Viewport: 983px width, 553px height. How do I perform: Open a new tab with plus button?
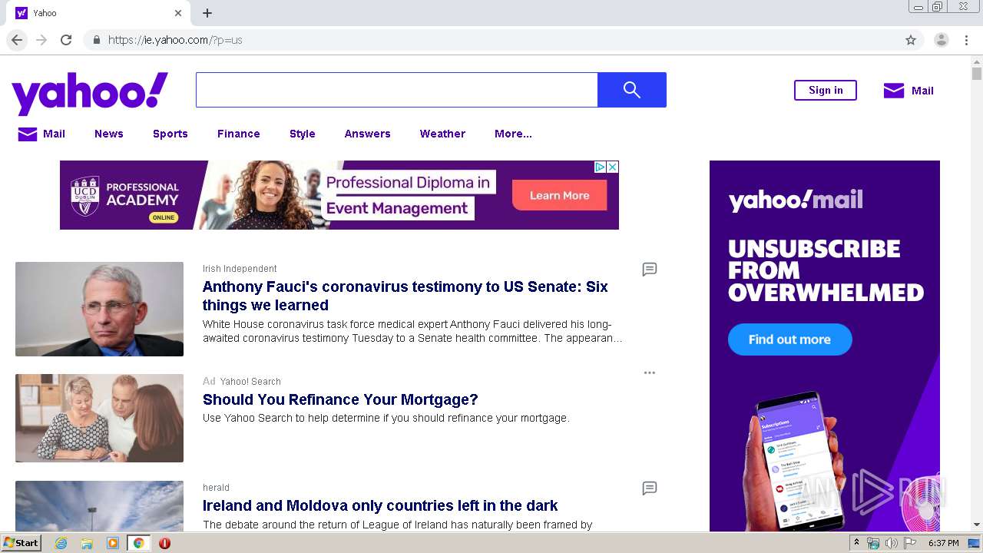pyautogui.click(x=207, y=13)
